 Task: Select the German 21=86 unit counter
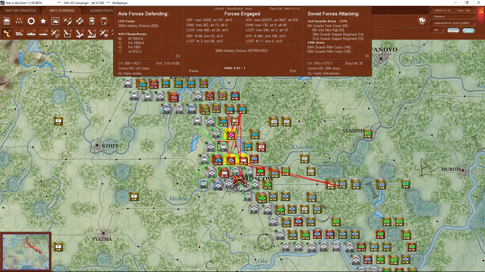point(223,147)
